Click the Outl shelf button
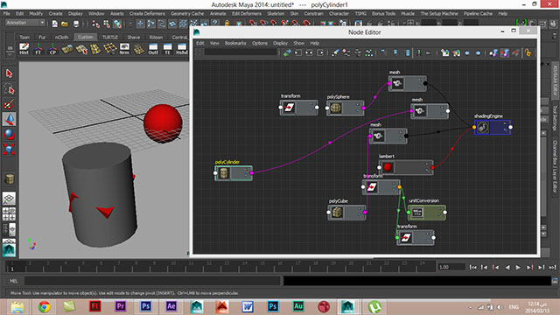Image resolution: width=560 pixels, height=315 pixels. [x=153, y=49]
